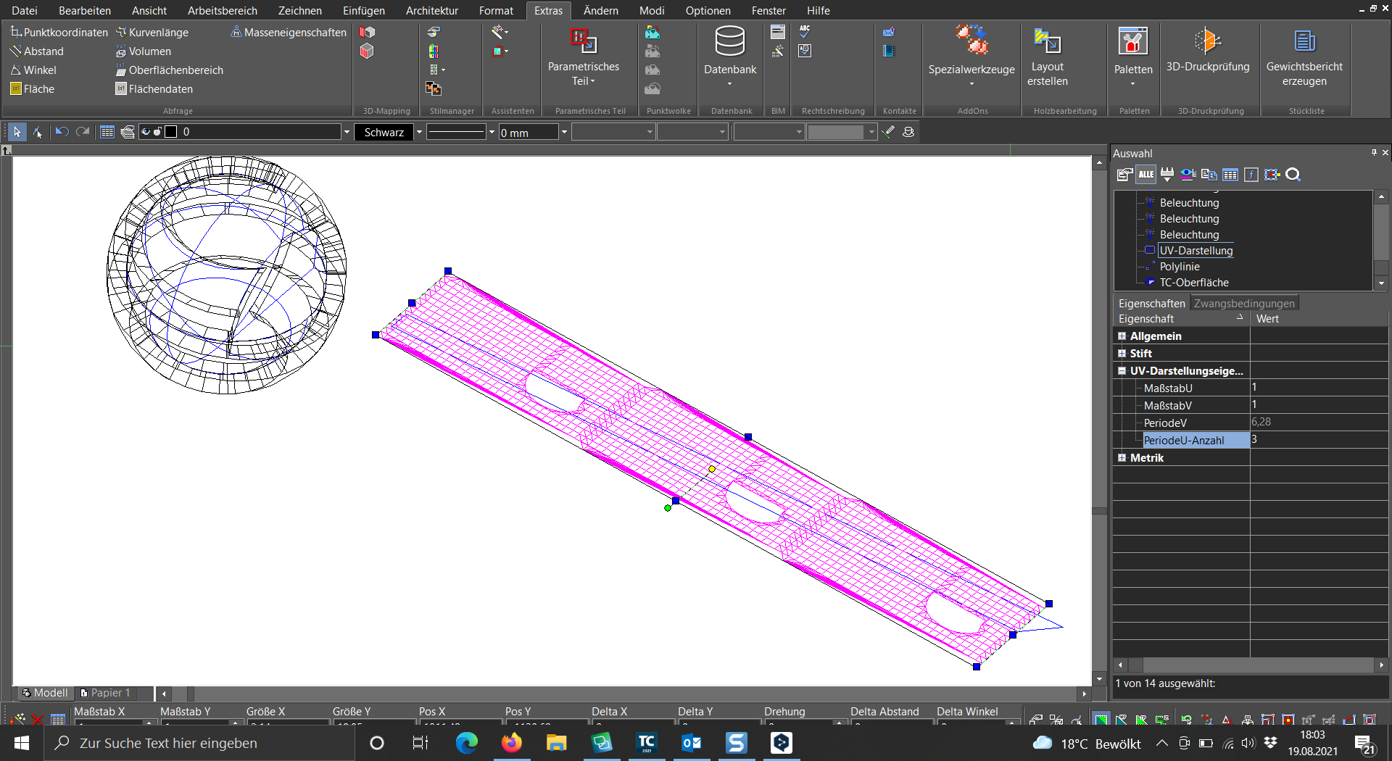Open the Spezialwerkzeuge dropdown
This screenshot has width=1392, height=761.
point(971,83)
